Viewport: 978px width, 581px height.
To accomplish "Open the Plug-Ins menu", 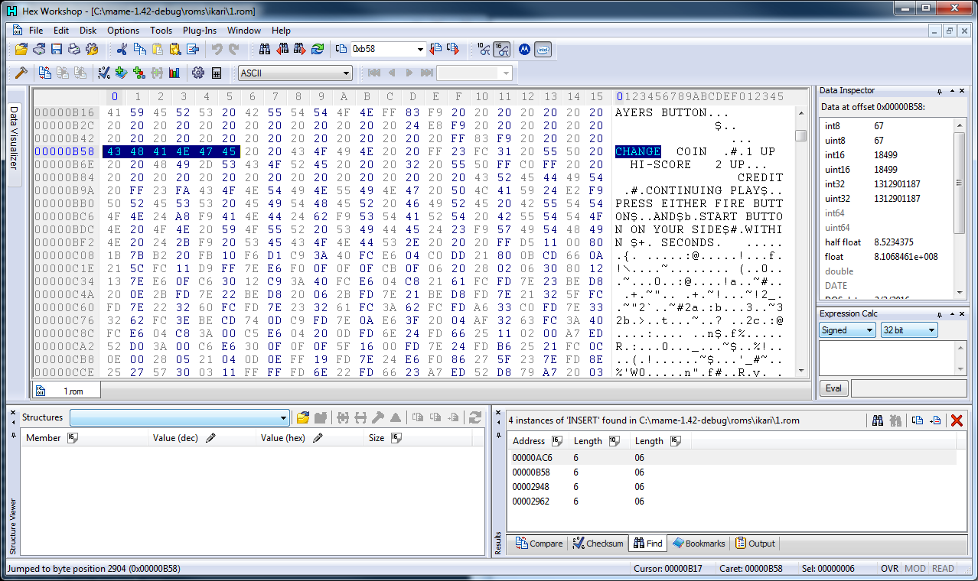I will pos(200,31).
